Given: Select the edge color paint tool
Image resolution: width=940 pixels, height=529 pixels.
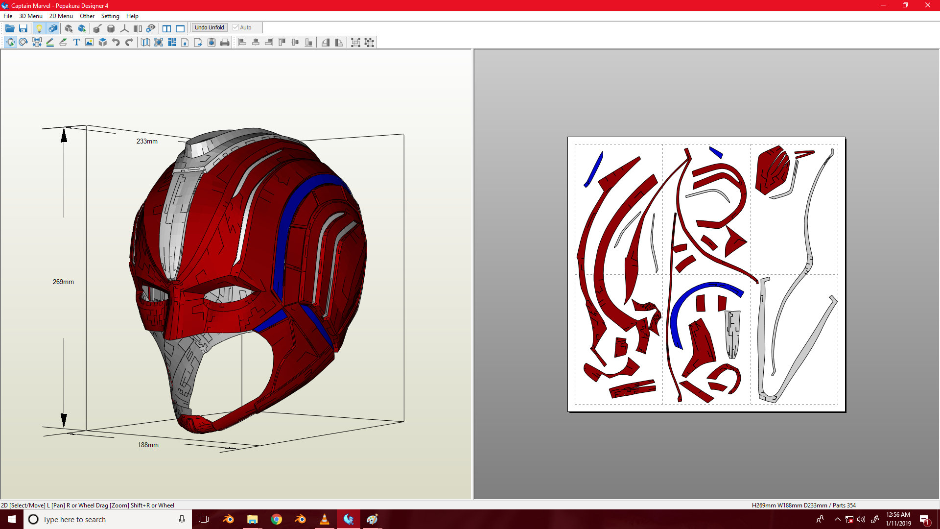Looking at the screenshot, I should coord(63,42).
